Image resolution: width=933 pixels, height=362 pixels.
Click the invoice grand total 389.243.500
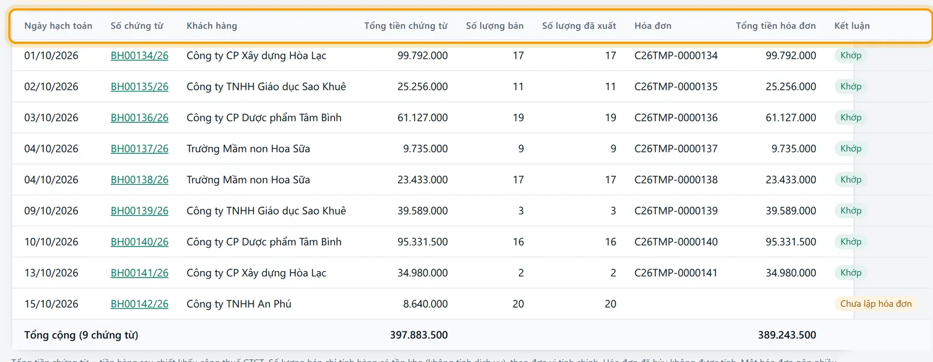[787, 335]
